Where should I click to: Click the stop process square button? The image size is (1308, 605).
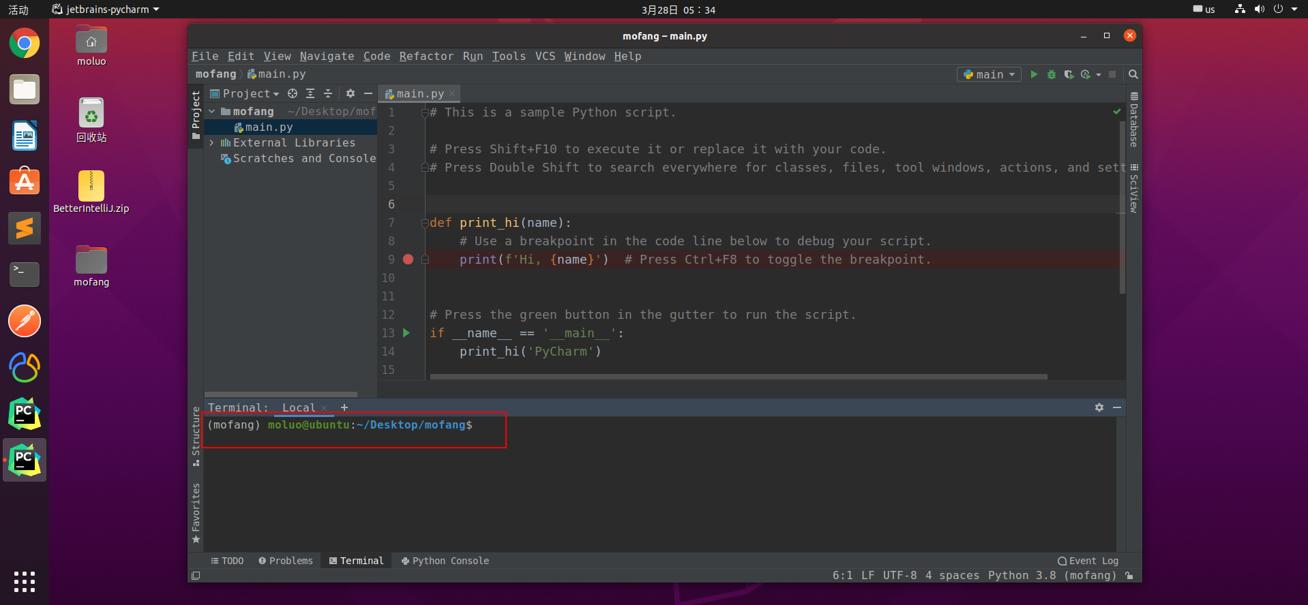(1112, 74)
